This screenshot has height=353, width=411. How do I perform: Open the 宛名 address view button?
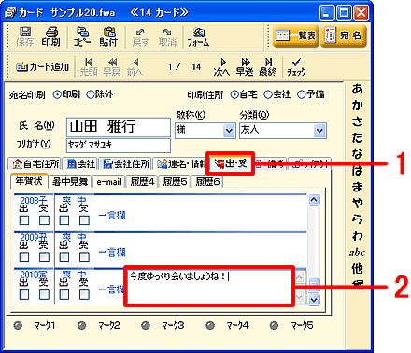344,35
